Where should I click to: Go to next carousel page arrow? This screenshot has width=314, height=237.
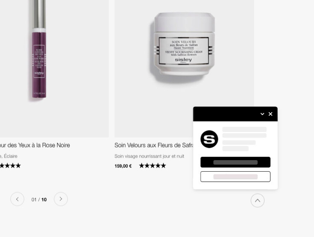click(x=61, y=199)
